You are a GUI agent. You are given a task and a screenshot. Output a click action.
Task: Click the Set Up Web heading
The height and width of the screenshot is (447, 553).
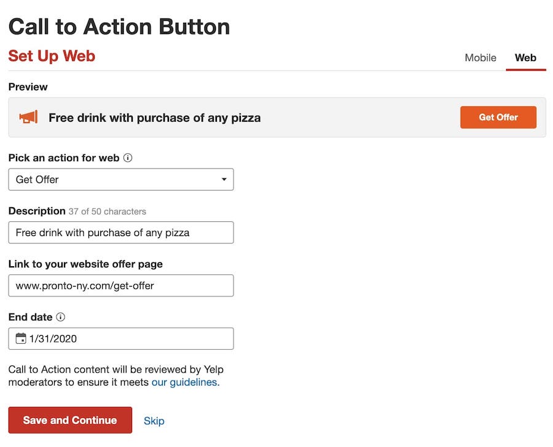pos(52,55)
